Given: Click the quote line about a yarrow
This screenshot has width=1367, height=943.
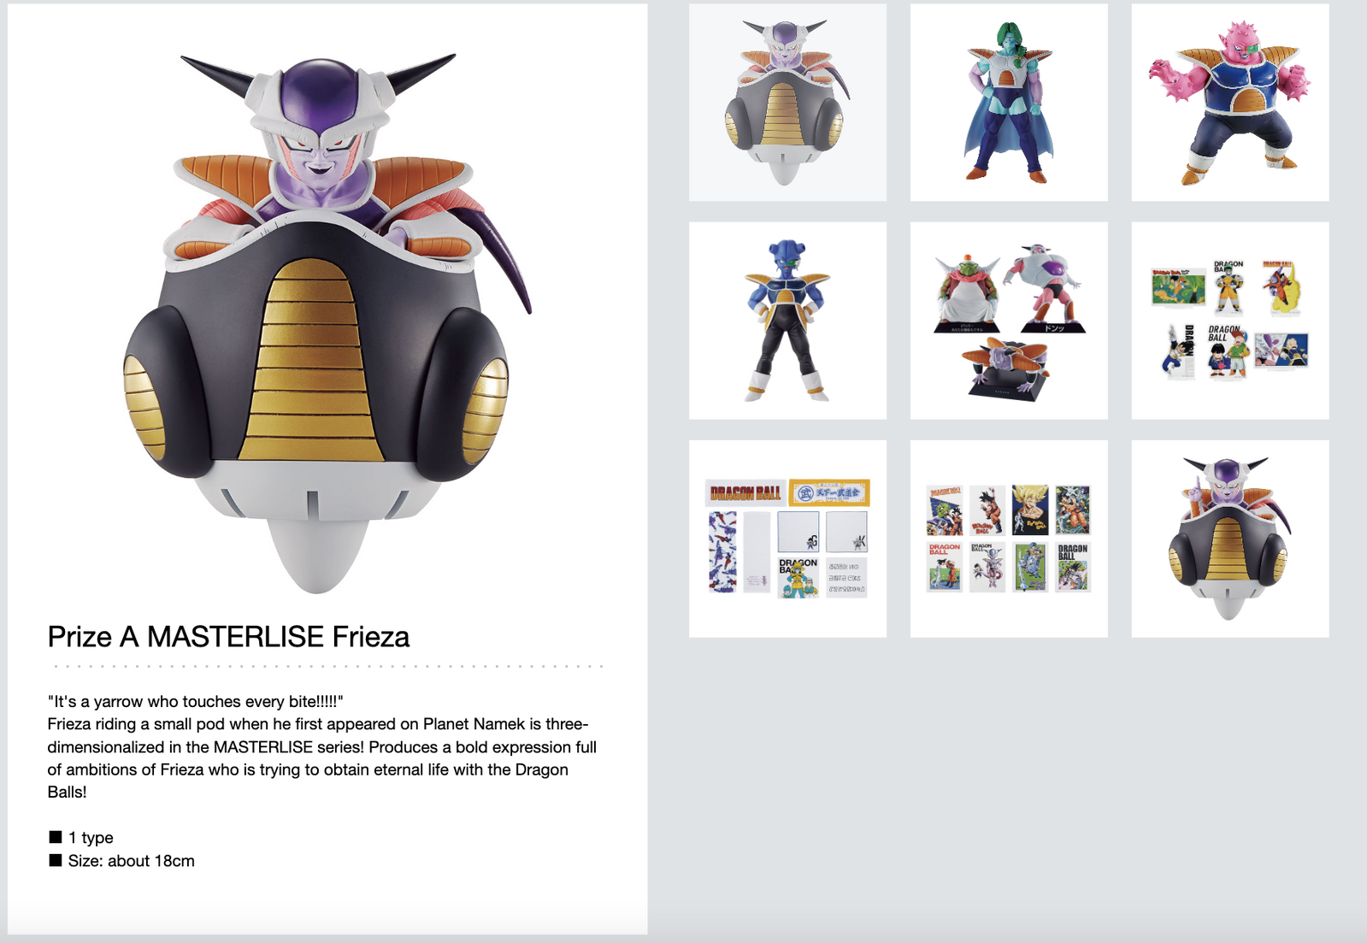Looking at the screenshot, I should [x=195, y=701].
